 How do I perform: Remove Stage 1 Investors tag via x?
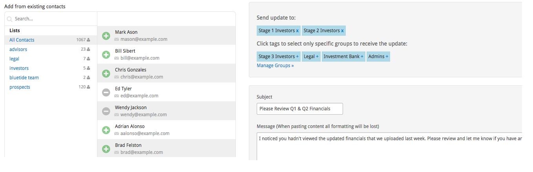(298, 31)
